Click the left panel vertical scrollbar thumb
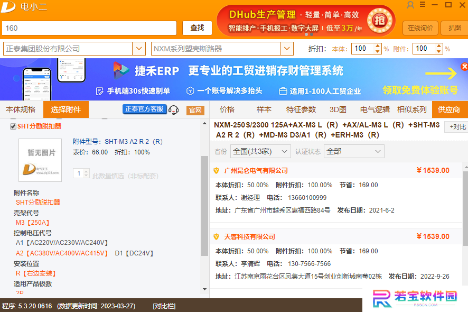The height and width of the screenshot is (312, 468). click(x=204, y=206)
